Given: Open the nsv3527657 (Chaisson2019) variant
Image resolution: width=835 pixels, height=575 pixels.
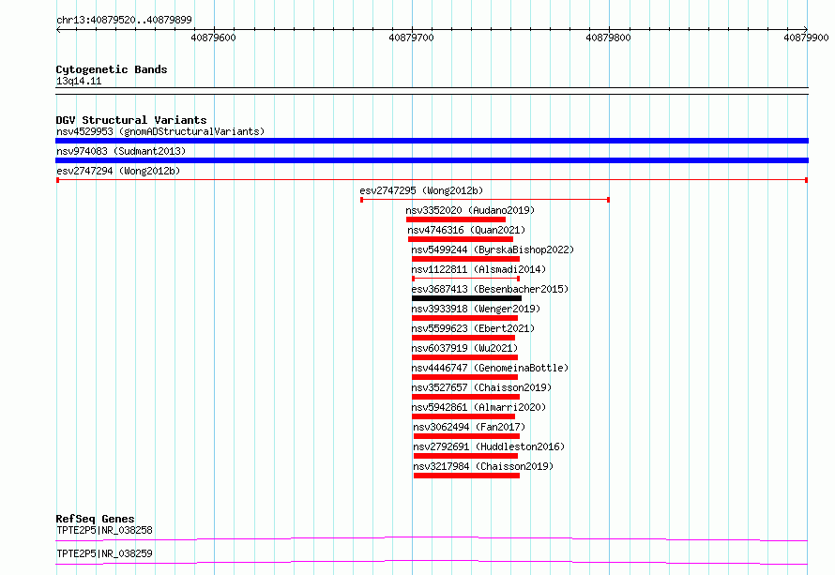Looking at the screenshot, I should (481, 387).
